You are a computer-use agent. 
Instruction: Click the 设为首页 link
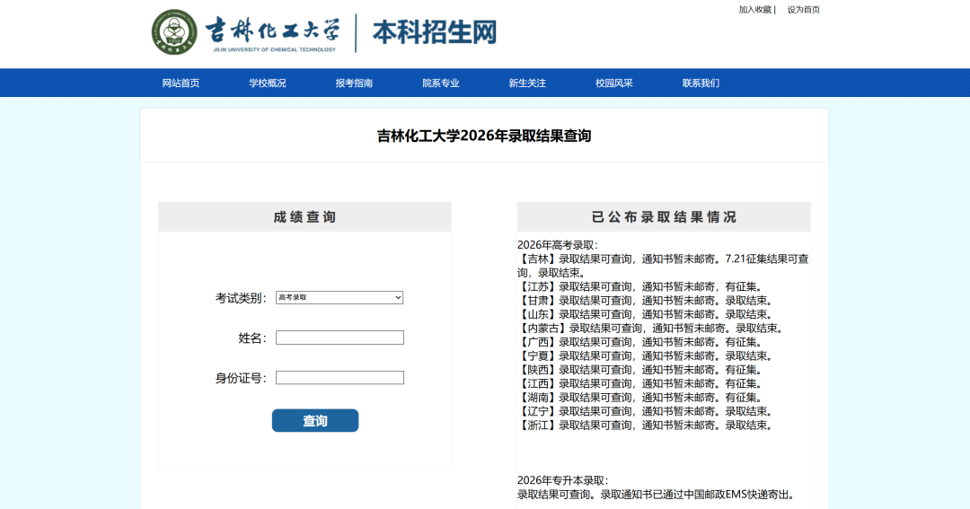coord(803,9)
